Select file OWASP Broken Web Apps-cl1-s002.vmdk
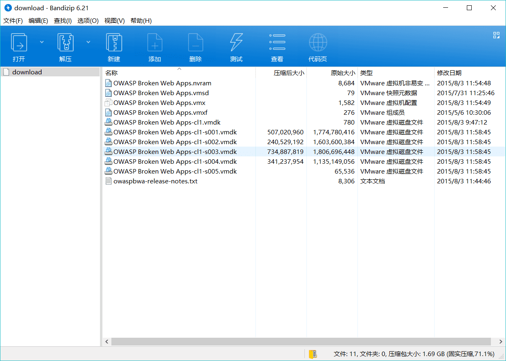Image resolution: width=506 pixels, height=361 pixels. (175, 142)
